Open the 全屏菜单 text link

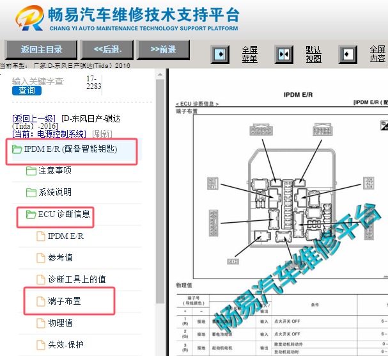coord(249,54)
